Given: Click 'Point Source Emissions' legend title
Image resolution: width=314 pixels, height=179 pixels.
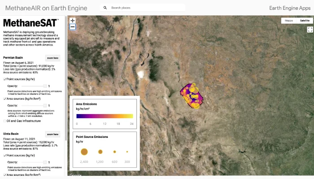Looking at the screenshot, I should (92, 136).
